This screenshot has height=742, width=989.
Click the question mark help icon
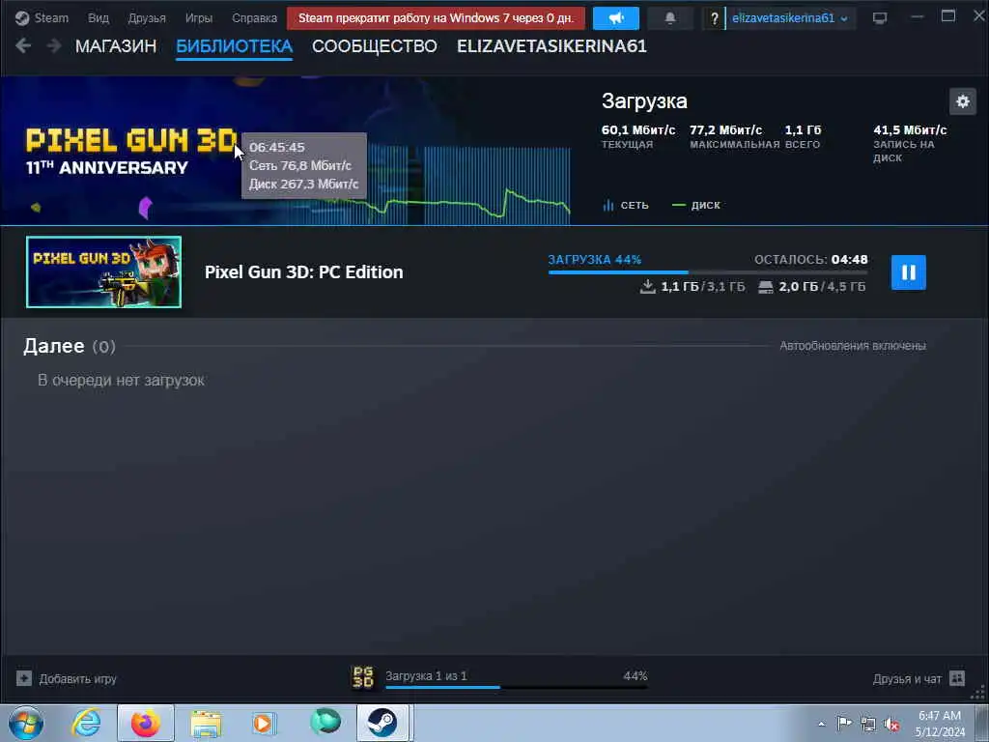pos(714,18)
